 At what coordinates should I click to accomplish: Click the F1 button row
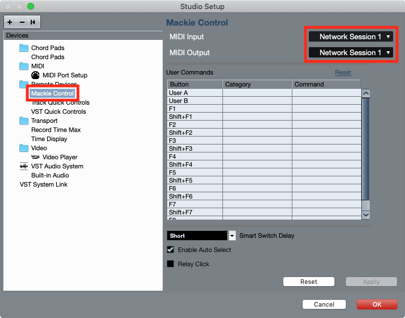click(x=265, y=109)
